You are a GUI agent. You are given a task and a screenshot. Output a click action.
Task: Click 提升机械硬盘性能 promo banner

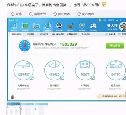pos(112,96)
